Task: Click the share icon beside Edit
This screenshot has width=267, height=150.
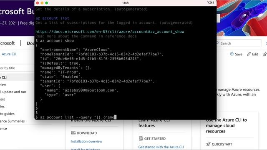Action: 264,54
